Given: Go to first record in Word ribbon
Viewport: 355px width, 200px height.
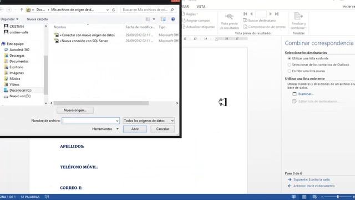Looking at the screenshot, I should (245, 14).
